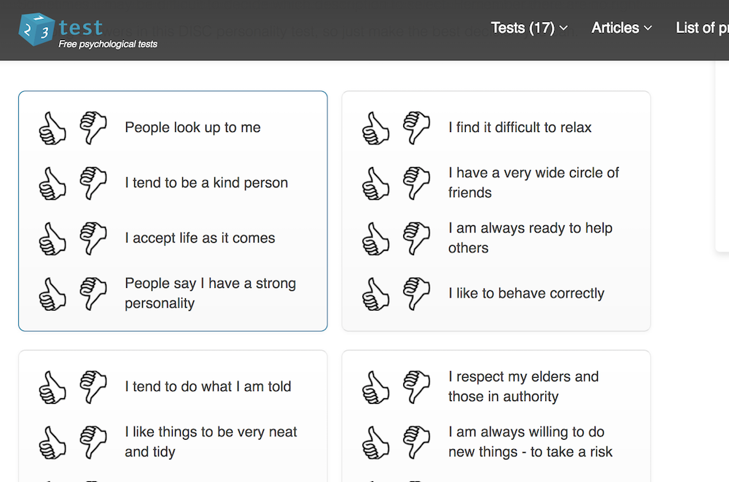Thumbs up for 'I tend to do what I am told'
Viewport: 729px width, 482px height.
(52, 387)
